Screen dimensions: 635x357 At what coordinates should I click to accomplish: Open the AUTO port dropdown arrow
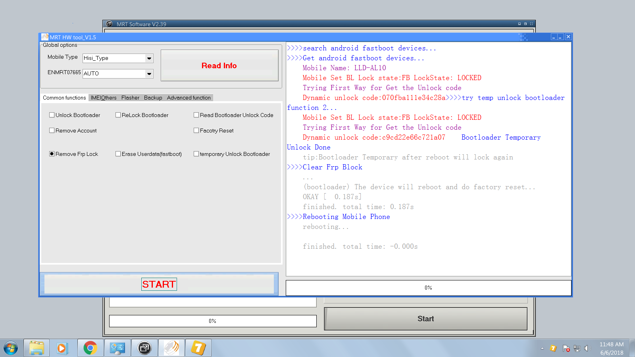149,74
